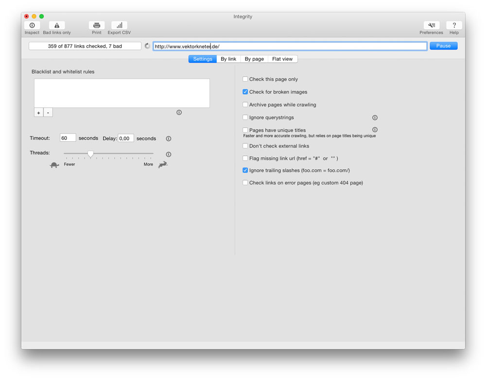Enable Check links on error pages
Screen dimensions: 486x379
tap(245, 182)
